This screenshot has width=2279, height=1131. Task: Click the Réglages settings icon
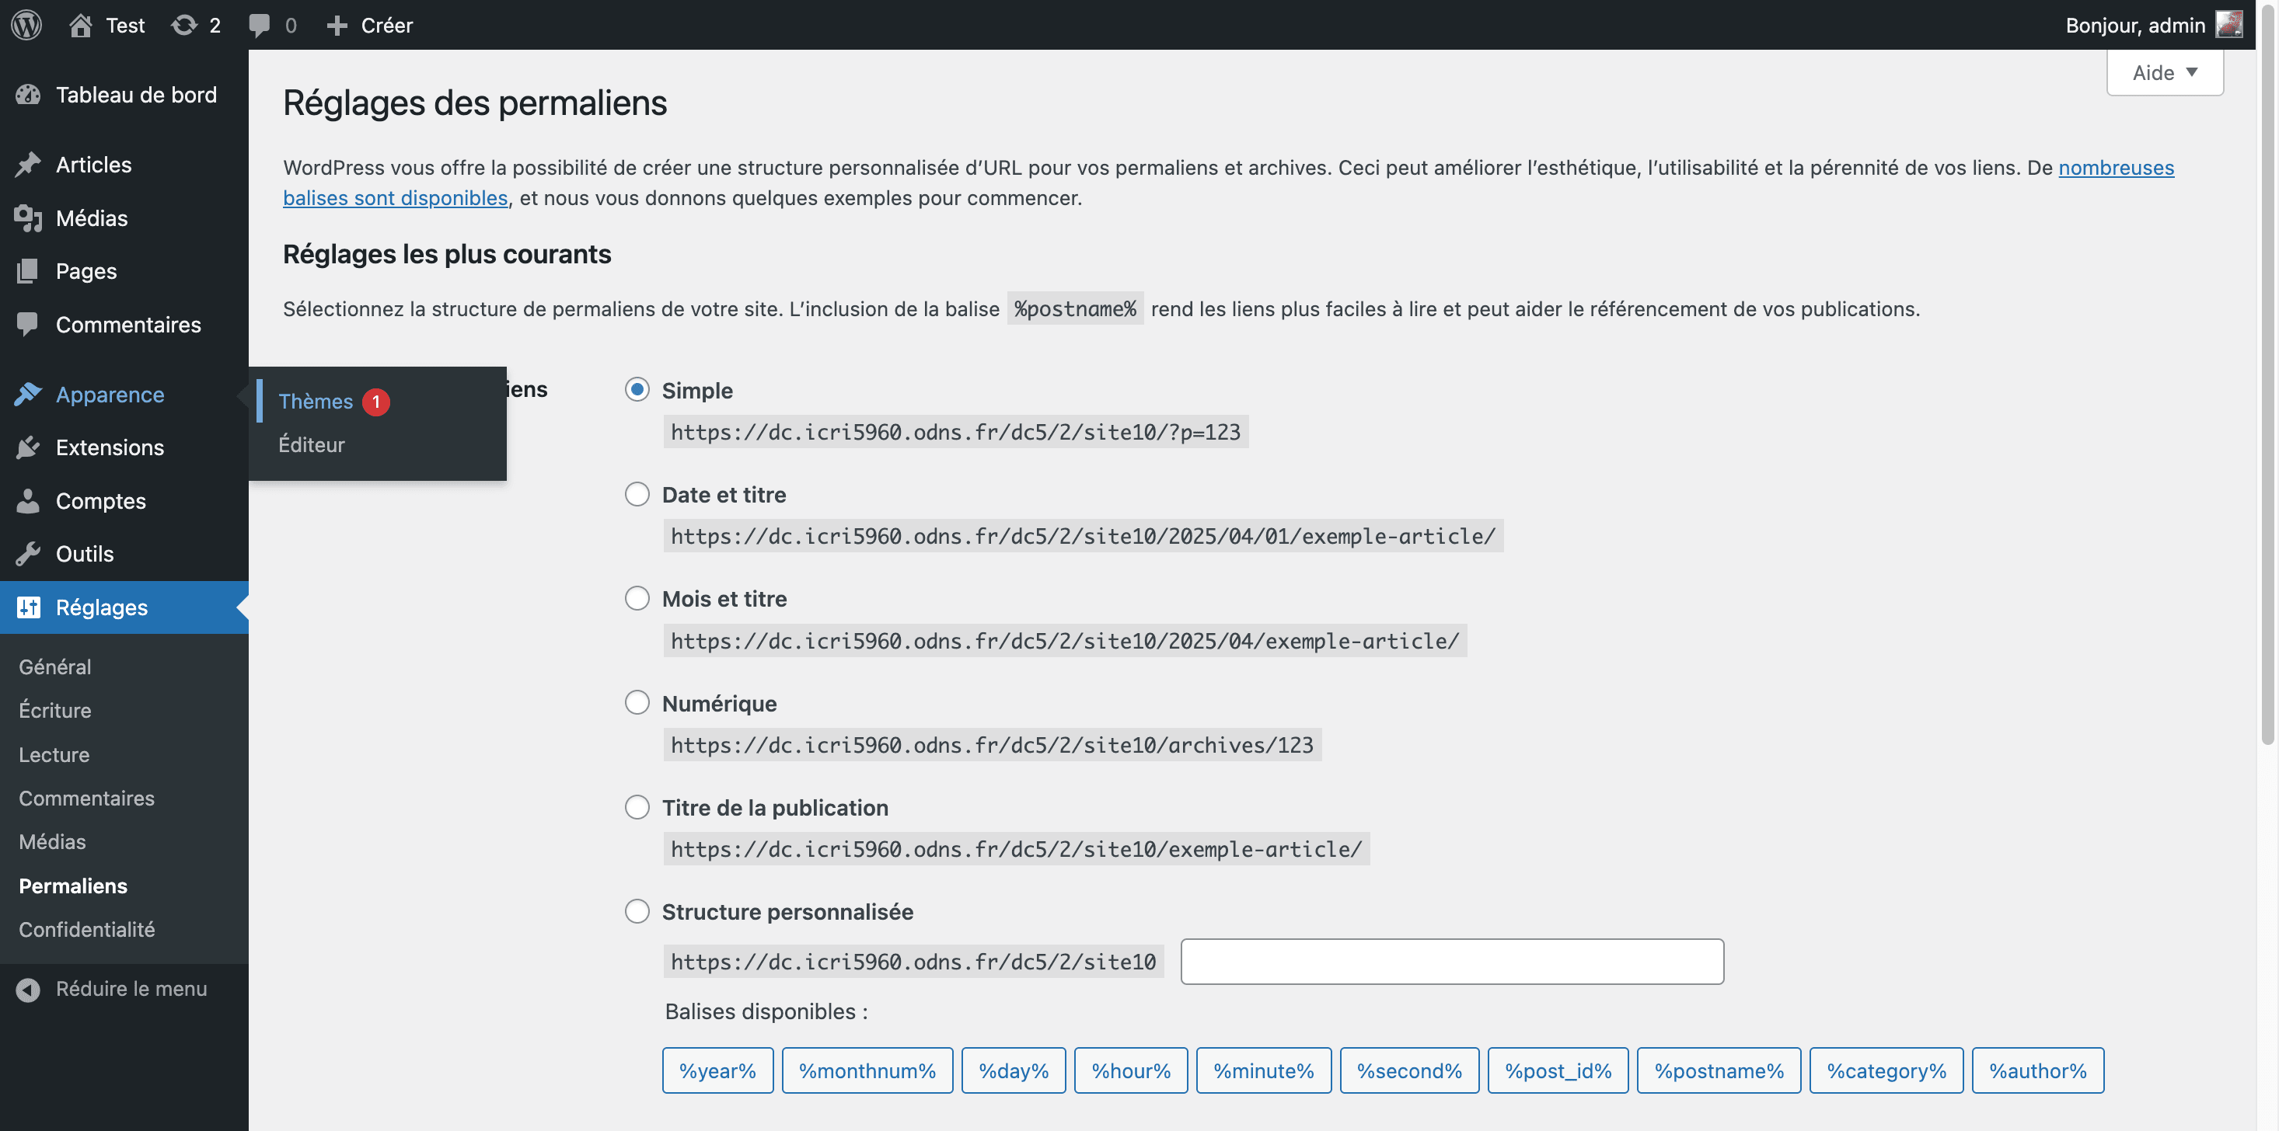tap(28, 607)
